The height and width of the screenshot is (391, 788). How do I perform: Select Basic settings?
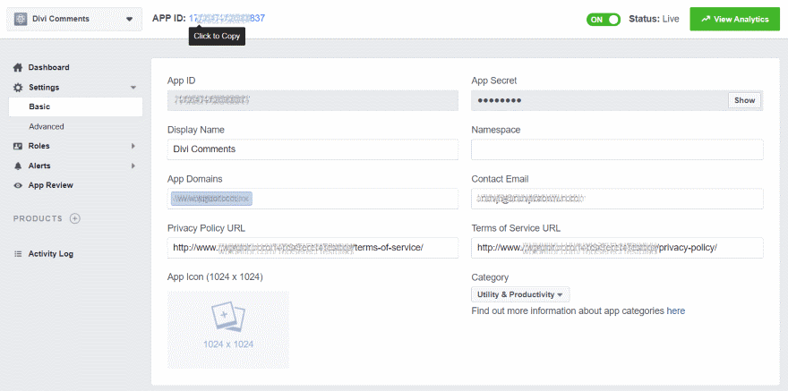click(75, 106)
